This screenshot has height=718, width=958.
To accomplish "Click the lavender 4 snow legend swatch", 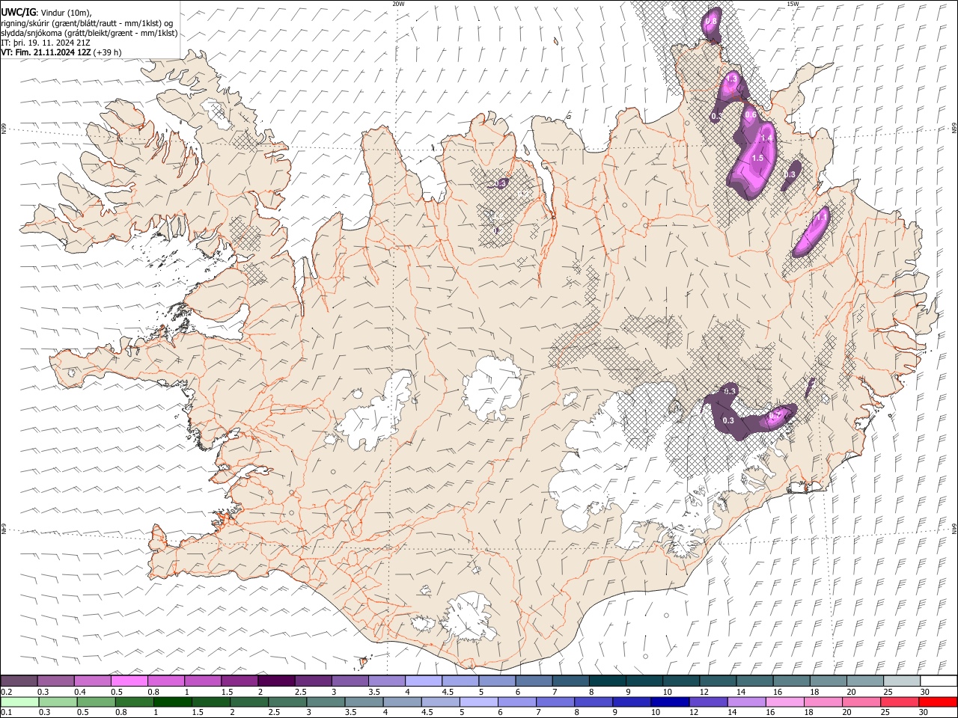I will (x=424, y=681).
